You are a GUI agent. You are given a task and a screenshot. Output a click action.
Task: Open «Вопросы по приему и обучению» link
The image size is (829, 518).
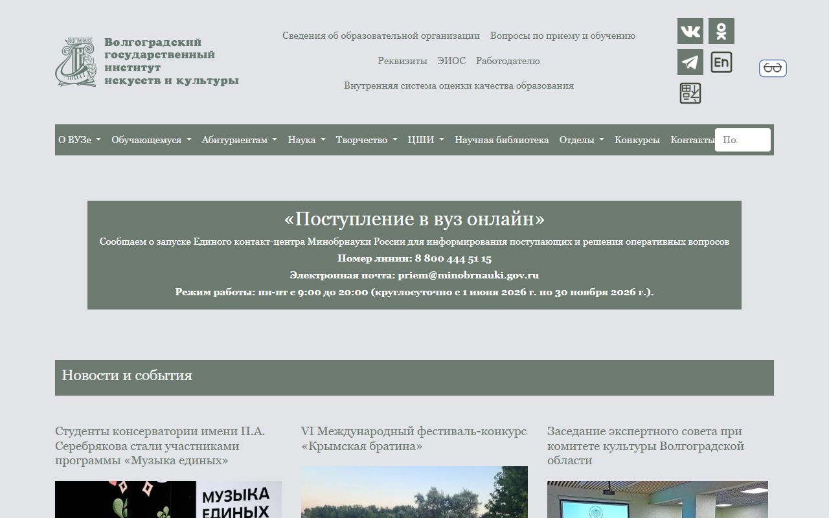tap(563, 36)
